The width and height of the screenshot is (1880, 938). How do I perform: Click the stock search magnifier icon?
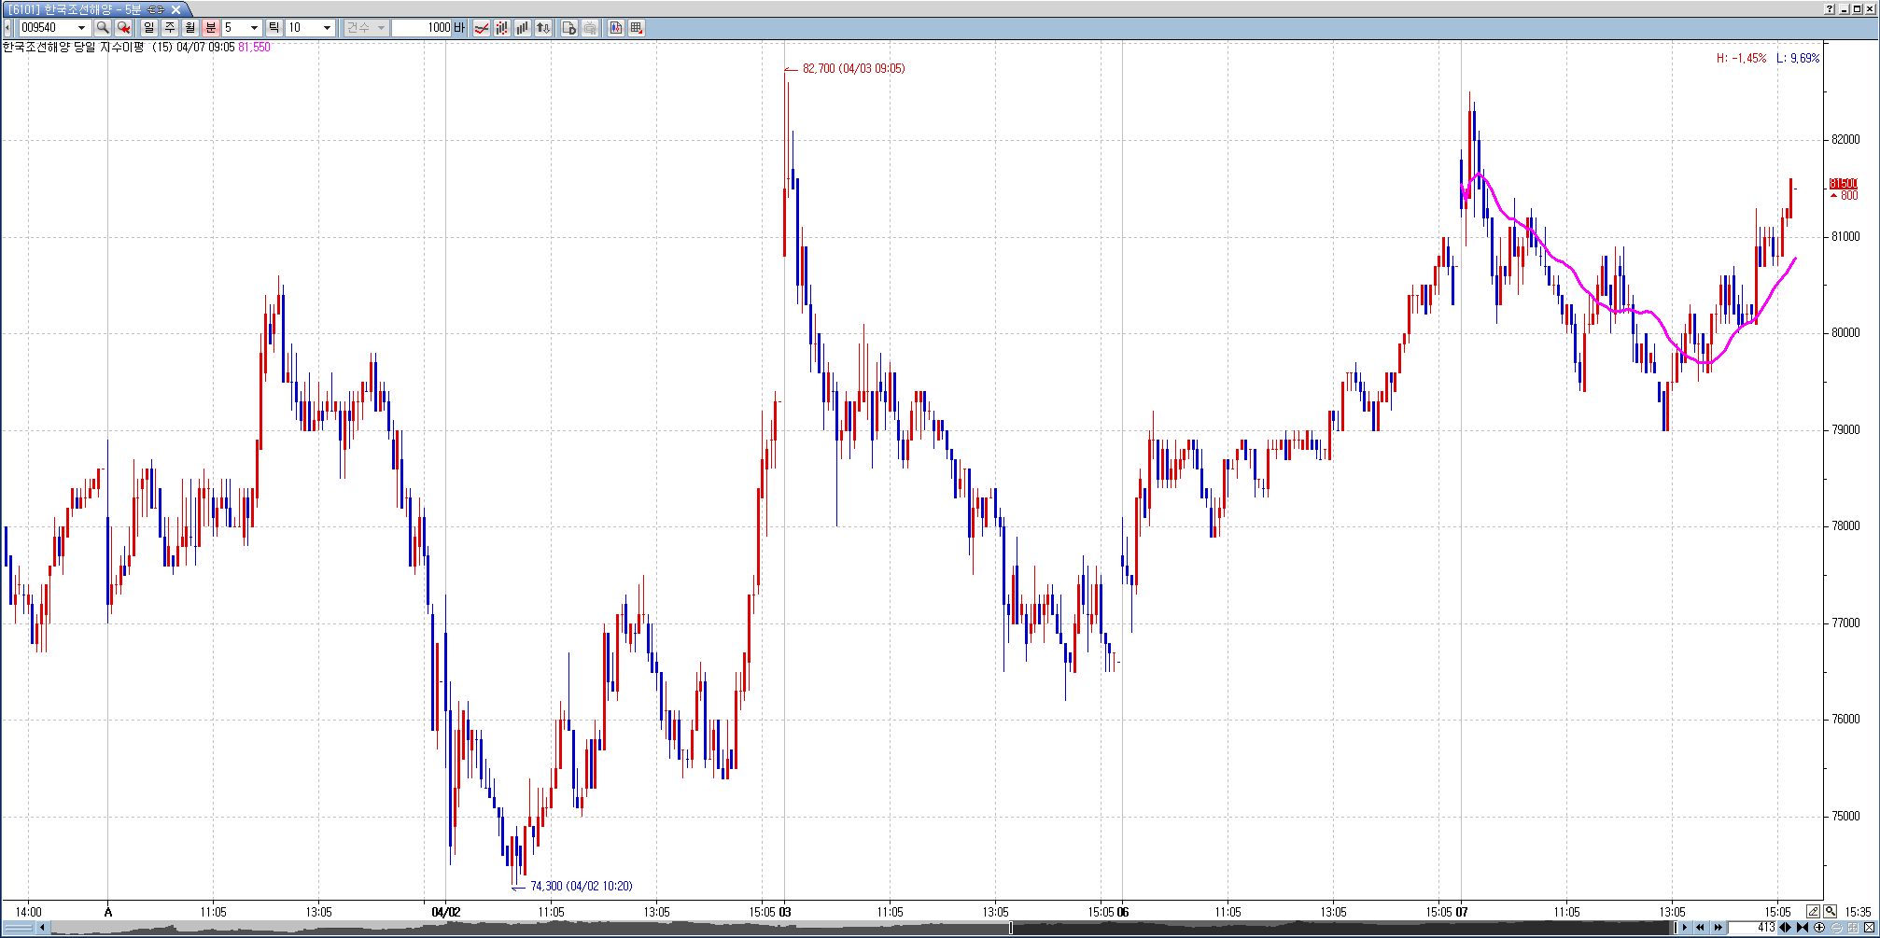coord(103,28)
